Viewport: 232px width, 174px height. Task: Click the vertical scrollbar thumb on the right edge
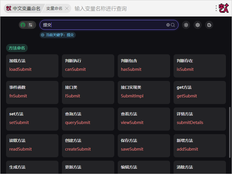(230, 132)
